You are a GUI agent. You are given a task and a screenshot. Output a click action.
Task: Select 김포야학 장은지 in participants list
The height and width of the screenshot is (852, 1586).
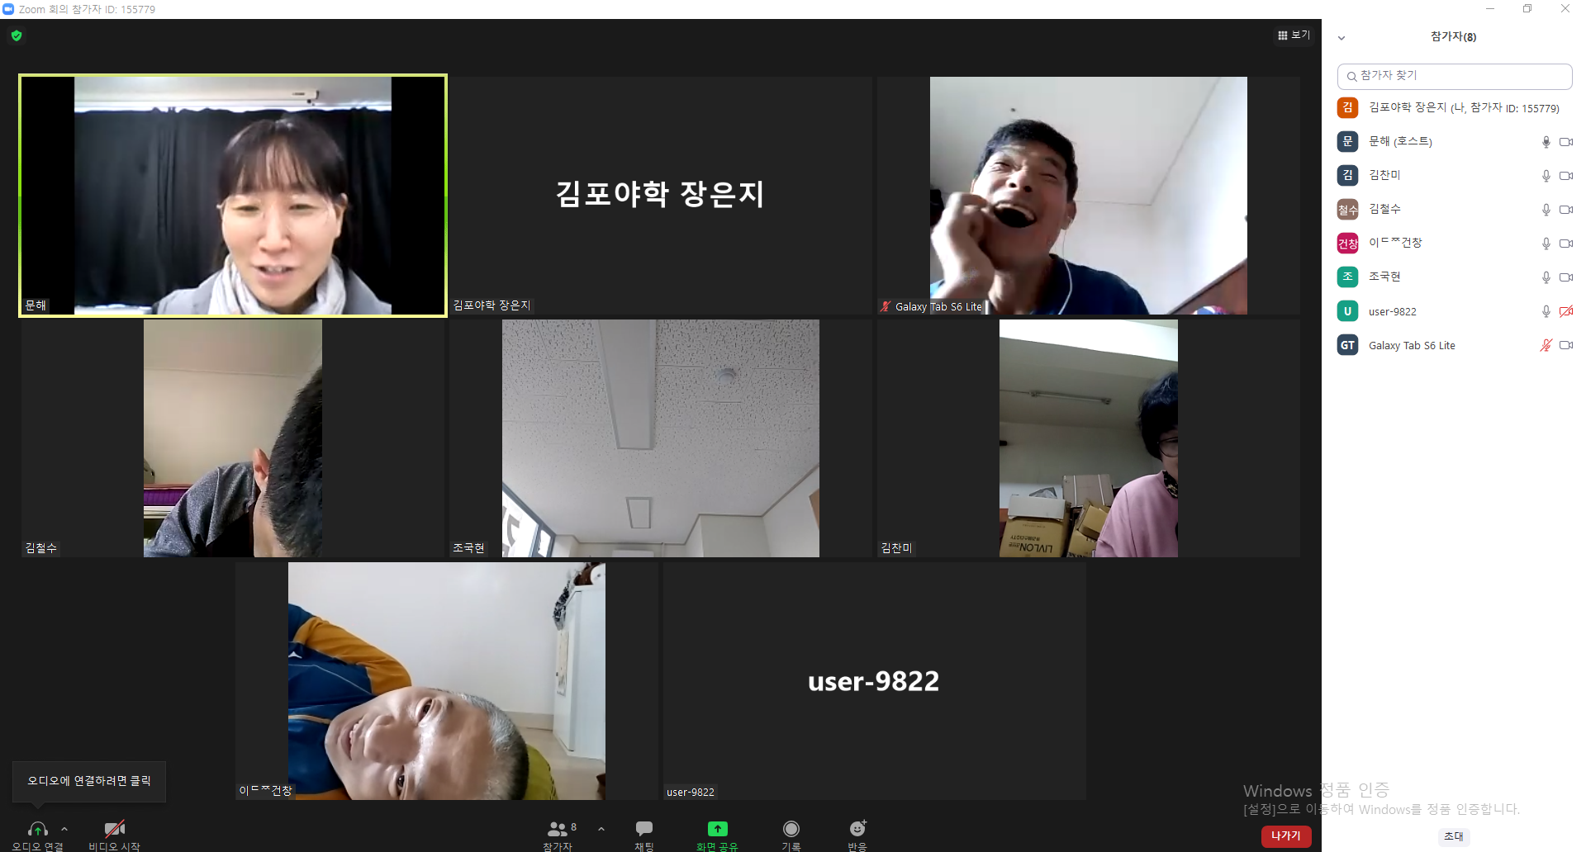point(1455,108)
